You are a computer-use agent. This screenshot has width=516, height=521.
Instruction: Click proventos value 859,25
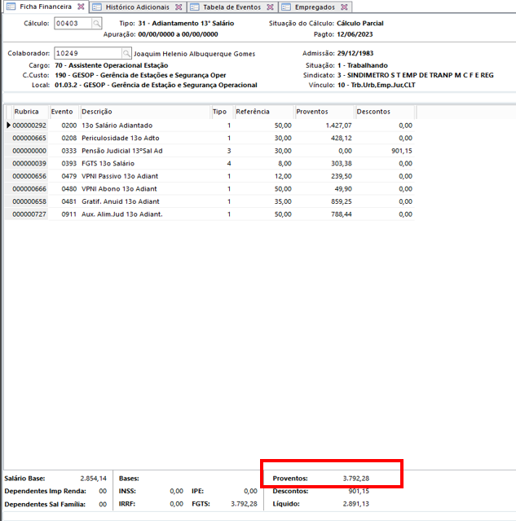click(342, 201)
